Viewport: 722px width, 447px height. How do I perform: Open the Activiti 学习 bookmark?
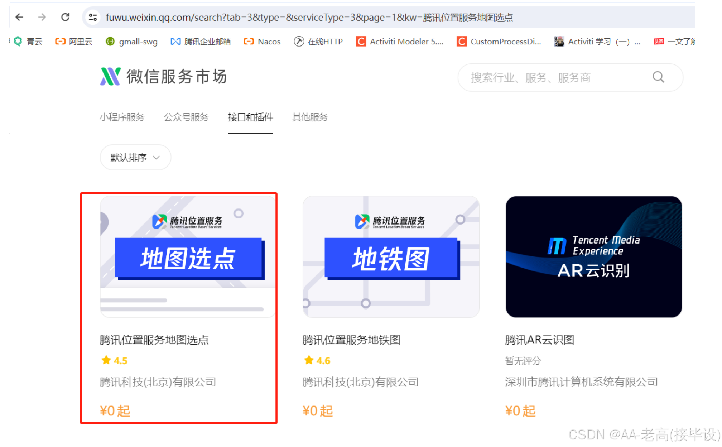pos(597,42)
